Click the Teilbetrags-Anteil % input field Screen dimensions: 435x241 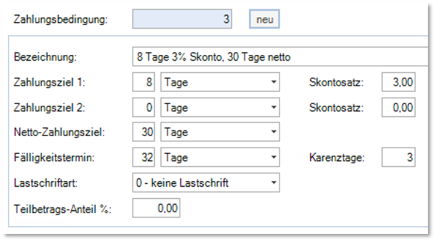click(155, 208)
